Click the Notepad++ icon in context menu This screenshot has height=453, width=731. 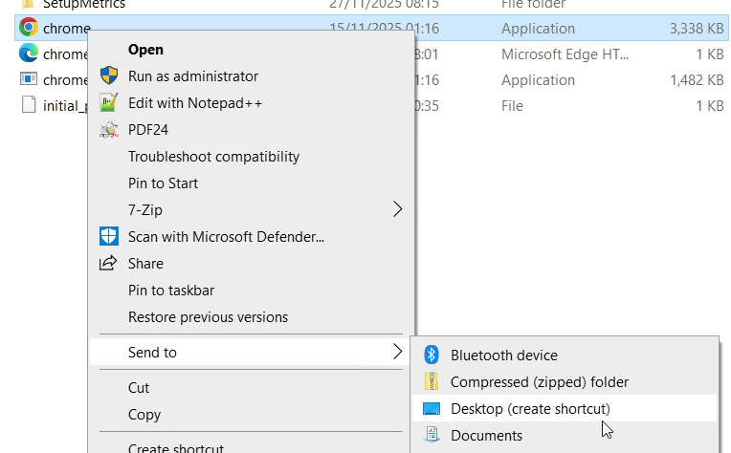coord(109,102)
